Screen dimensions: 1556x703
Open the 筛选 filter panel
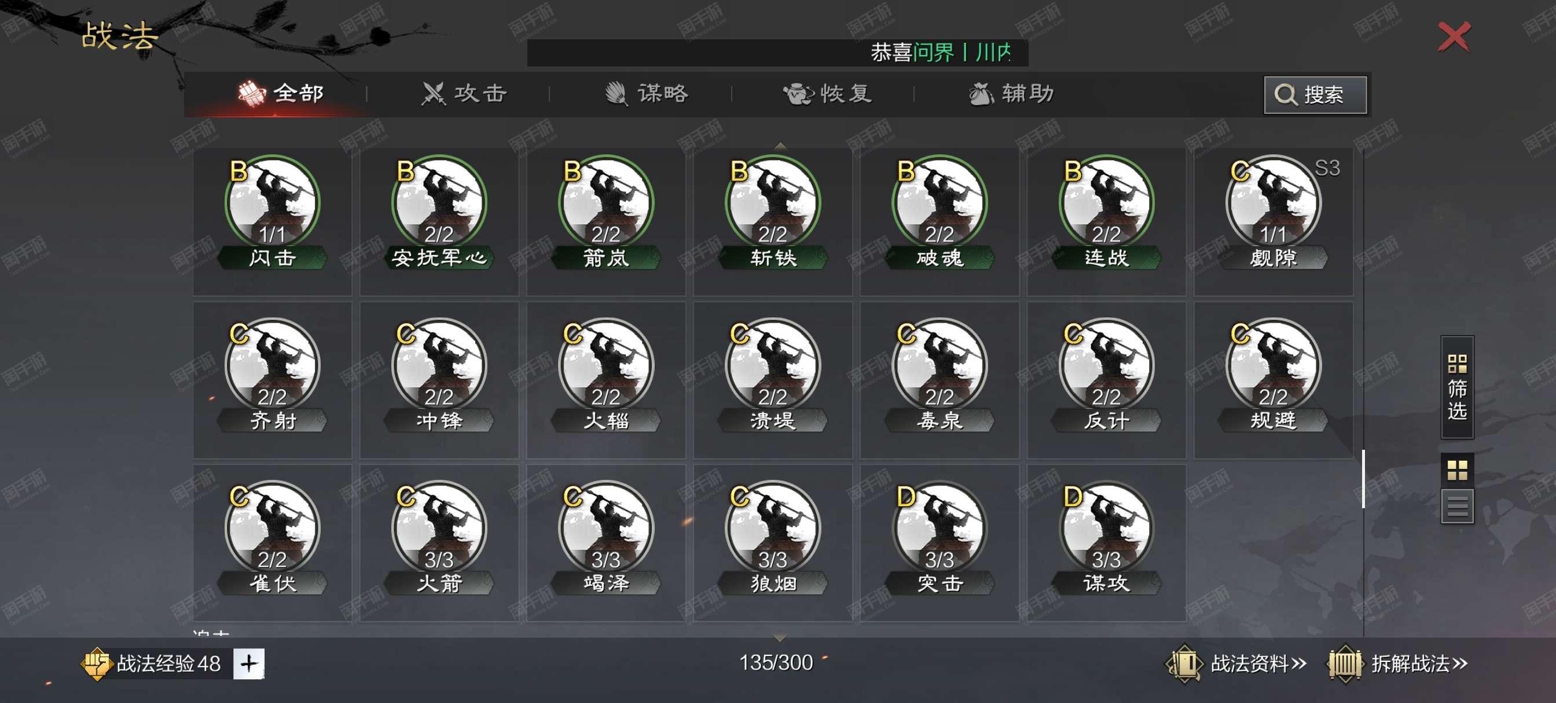(1457, 387)
